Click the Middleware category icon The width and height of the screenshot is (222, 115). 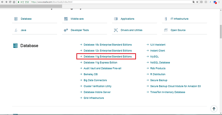66,19
